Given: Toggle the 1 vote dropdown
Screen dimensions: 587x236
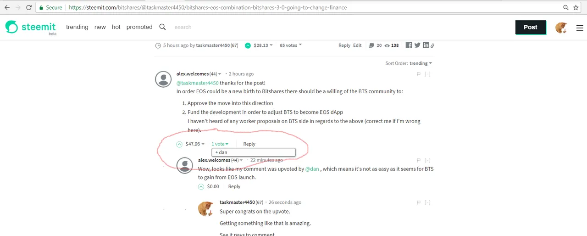Looking at the screenshot, I should tap(220, 144).
